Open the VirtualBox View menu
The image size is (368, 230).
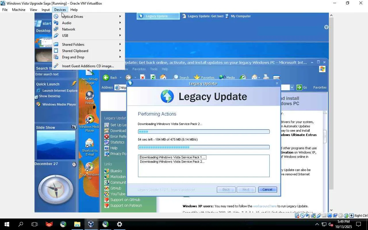[33, 9]
